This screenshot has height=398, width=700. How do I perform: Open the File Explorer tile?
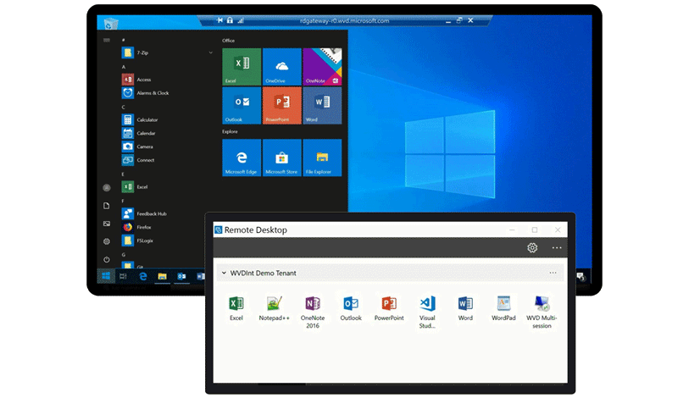322,158
